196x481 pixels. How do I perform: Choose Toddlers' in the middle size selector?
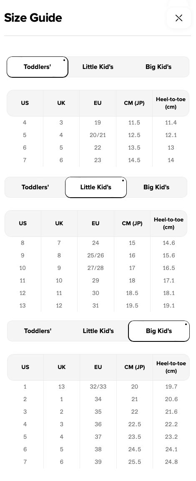[x=35, y=187]
